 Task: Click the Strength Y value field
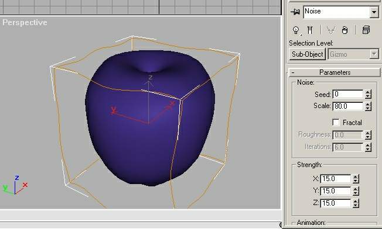[x=336, y=191]
